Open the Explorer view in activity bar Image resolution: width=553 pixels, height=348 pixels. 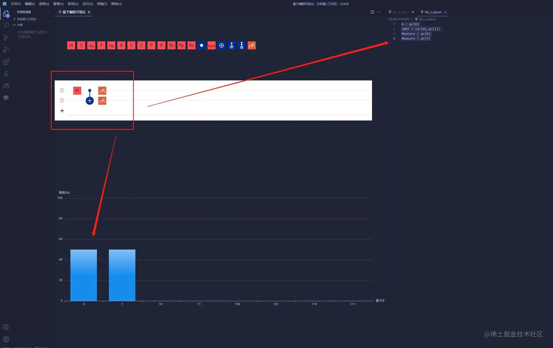click(x=6, y=14)
